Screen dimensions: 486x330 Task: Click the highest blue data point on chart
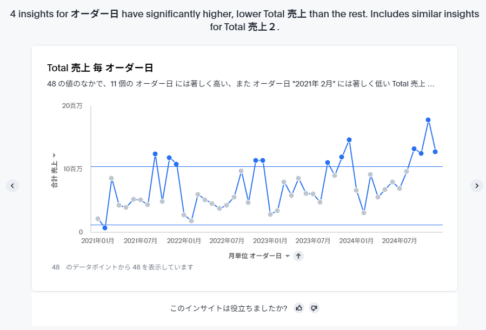(428, 120)
